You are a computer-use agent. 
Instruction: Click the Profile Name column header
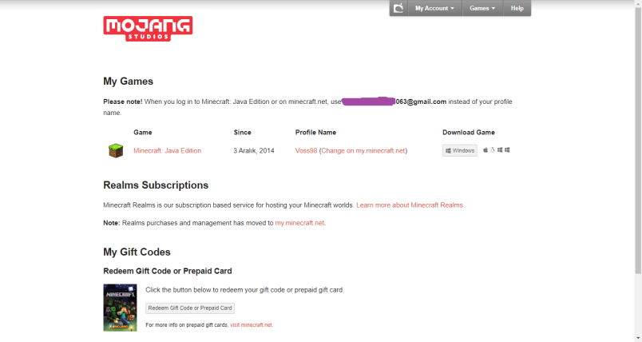point(315,133)
